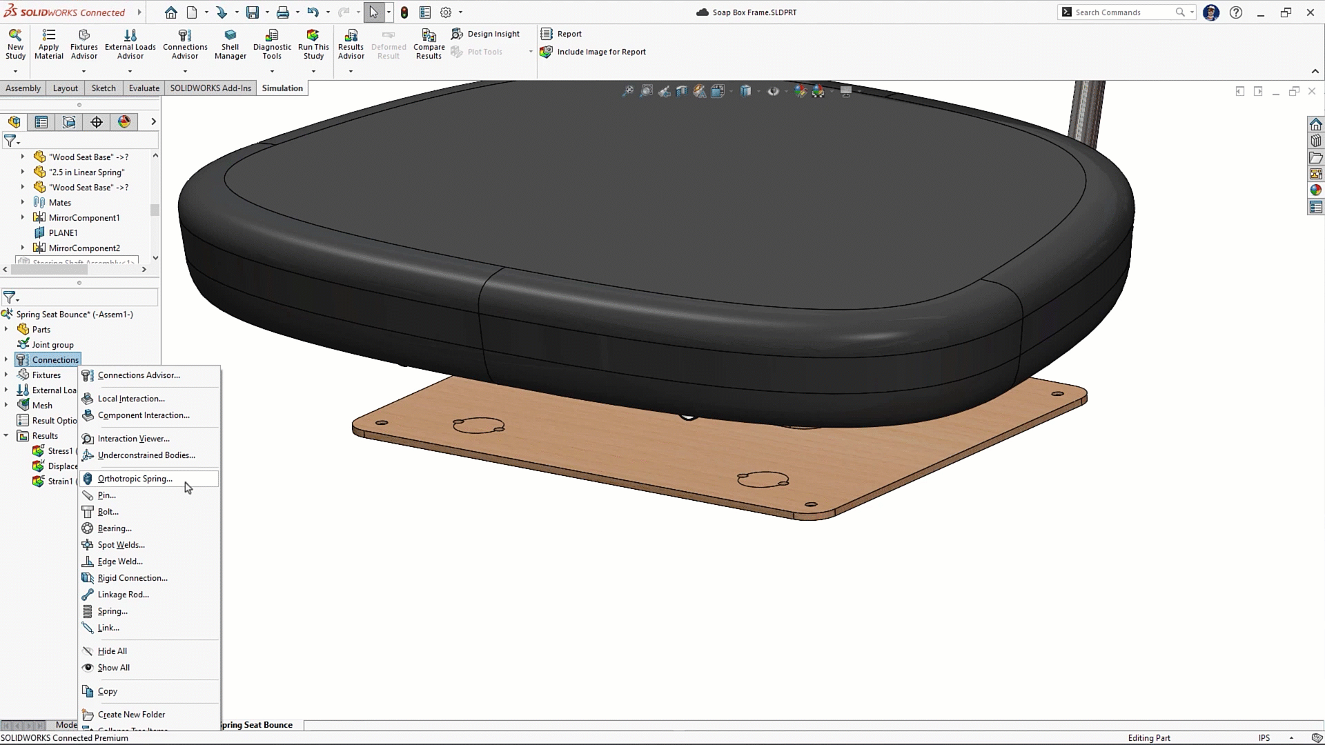Click Connections Advisor ribbon icon
The height and width of the screenshot is (745, 1325).
[185, 44]
